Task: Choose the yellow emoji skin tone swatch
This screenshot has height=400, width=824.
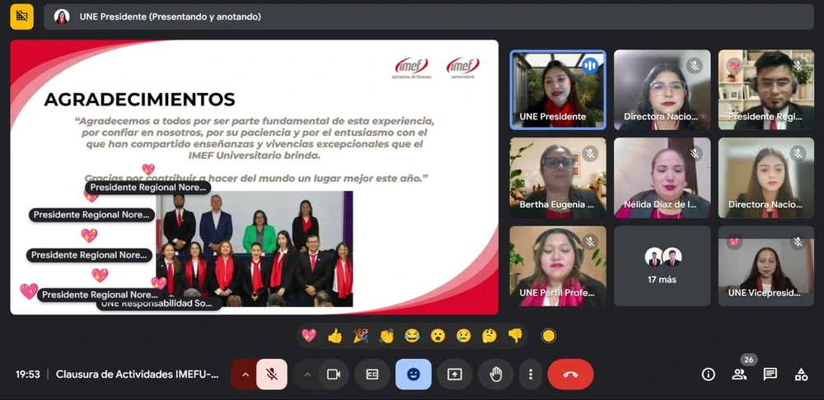Action: pos(549,336)
